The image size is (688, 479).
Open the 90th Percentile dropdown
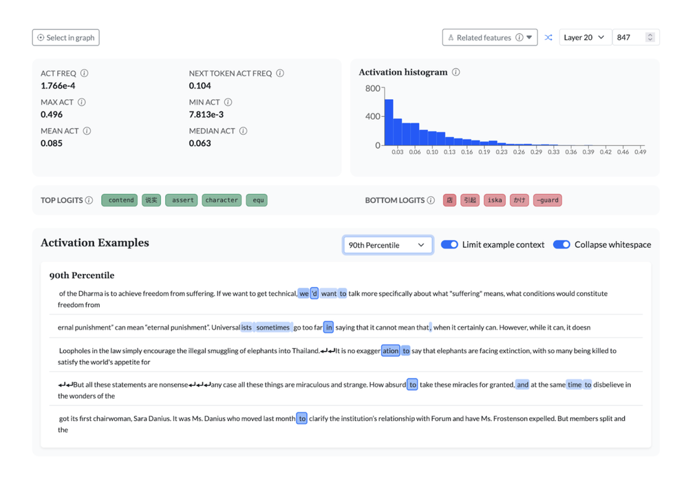[387, 245]
